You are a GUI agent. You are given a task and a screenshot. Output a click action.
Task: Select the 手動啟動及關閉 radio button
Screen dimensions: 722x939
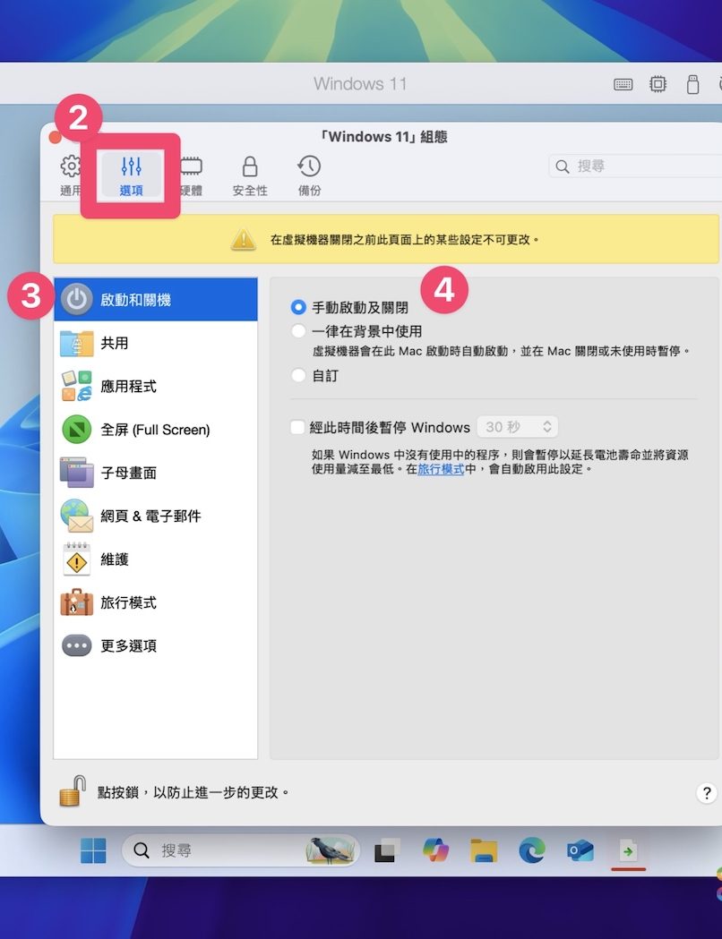click(x=298, y=307)
